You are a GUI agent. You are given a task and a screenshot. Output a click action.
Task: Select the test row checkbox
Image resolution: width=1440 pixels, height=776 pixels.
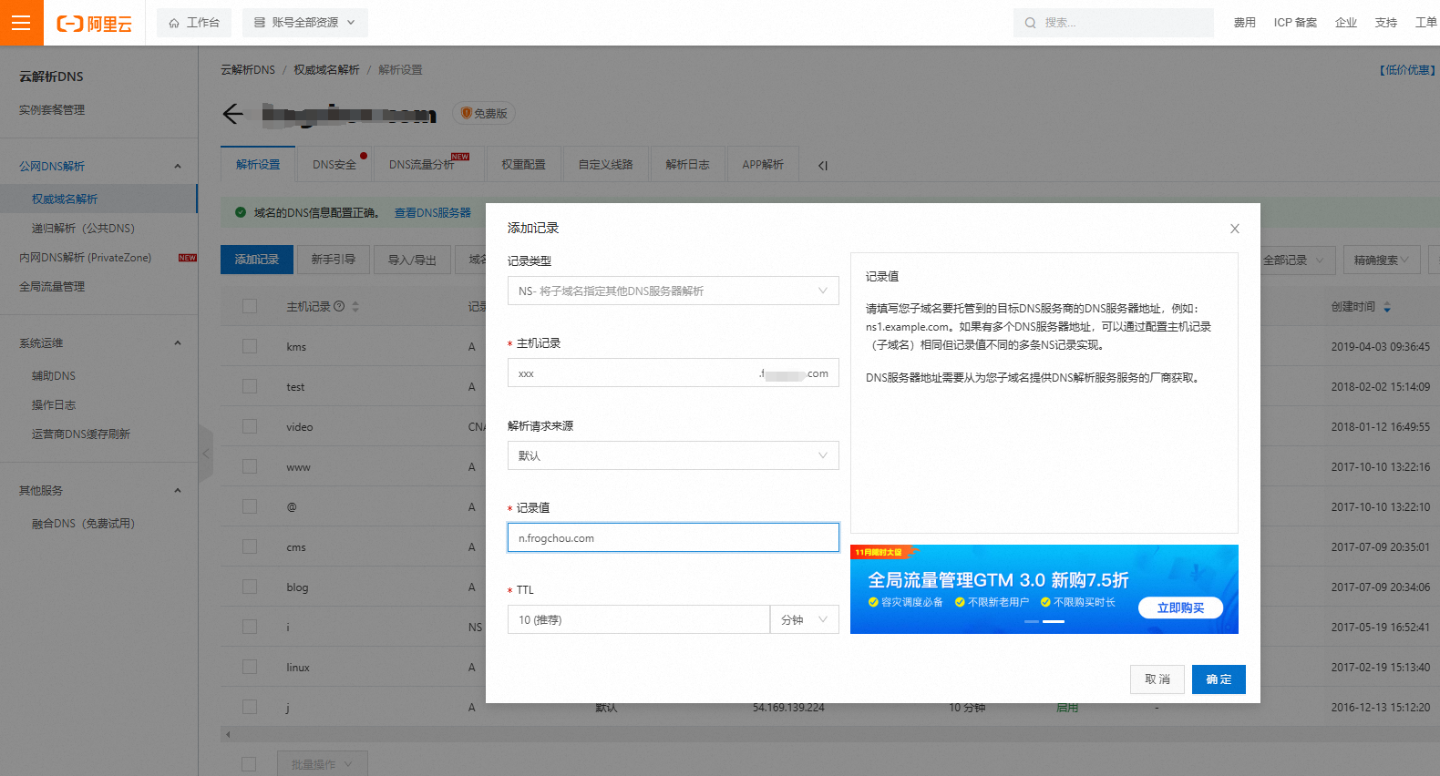tap(250, 387)
